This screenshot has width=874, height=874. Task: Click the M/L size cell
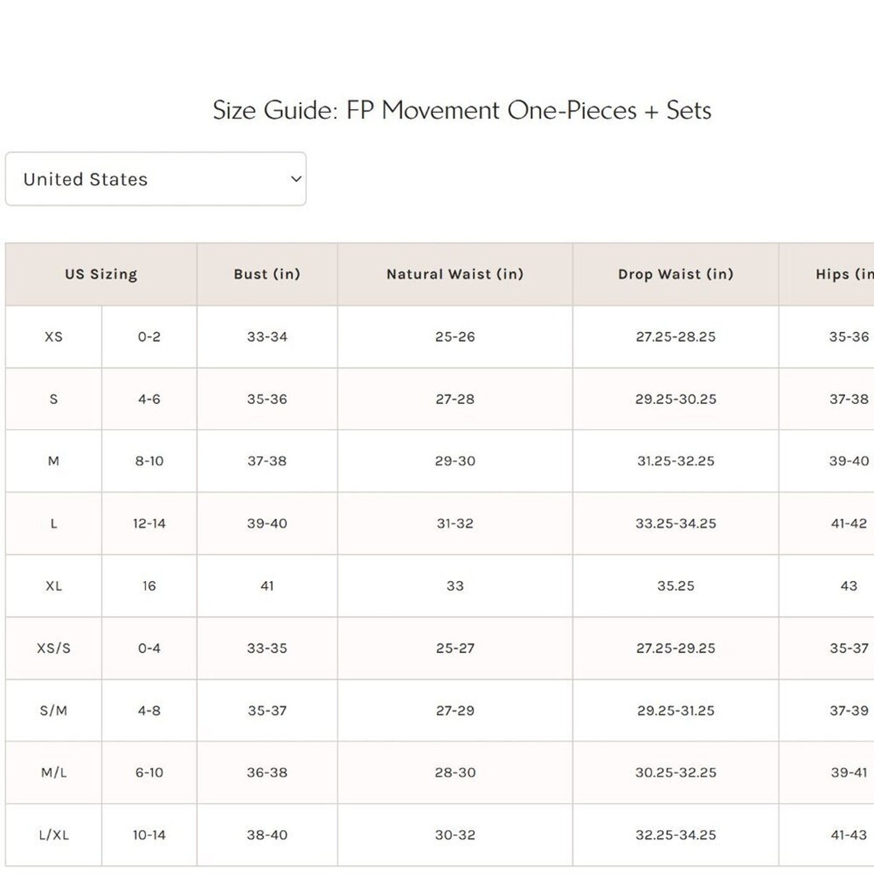pyautogui.click(x=54, y=772)
